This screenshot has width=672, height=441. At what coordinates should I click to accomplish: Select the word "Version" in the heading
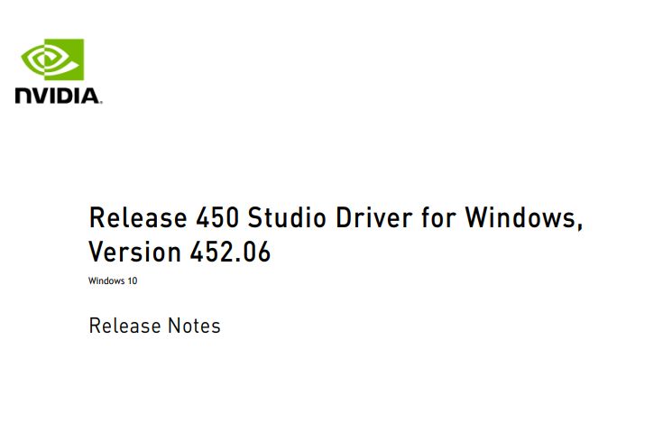135,252
